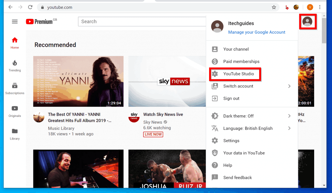Screen dimensions: 332x193
Task: Click Music Library channel name
Action: click(61, 128)
